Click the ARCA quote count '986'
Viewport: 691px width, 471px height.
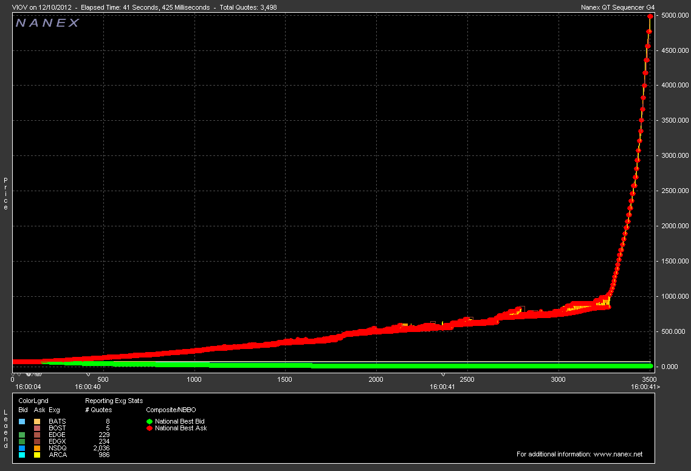[104, 455]
